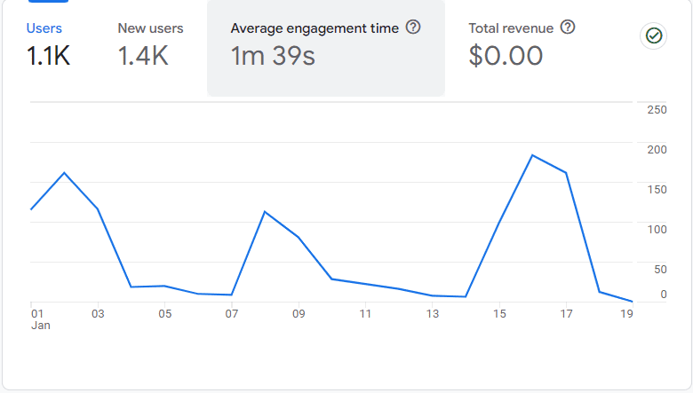Screen dimensions: 693x393
Task: Click the chart peak at Jan 08
Action: (265, 212)
